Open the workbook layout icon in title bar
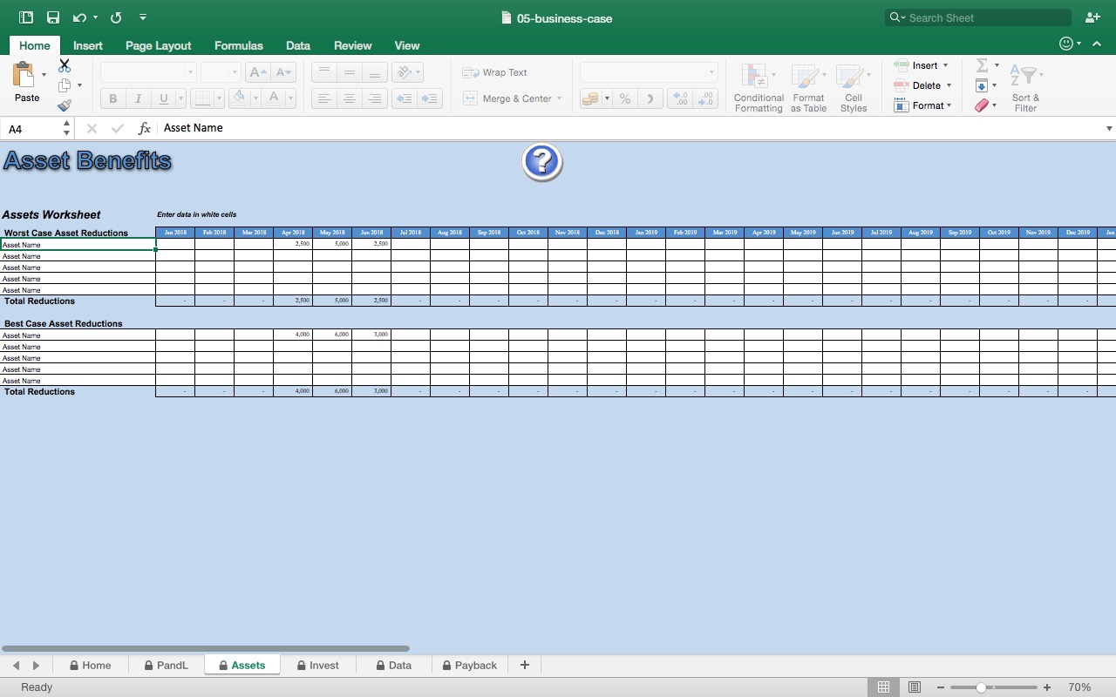Image resolution: width=1116 pixels, height=697 pixels. 25,17
